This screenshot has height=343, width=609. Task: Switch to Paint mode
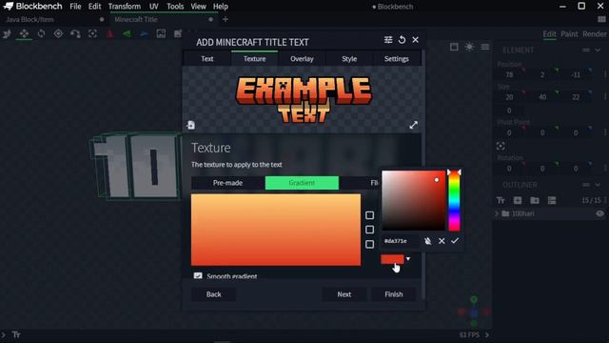[569, 34]
